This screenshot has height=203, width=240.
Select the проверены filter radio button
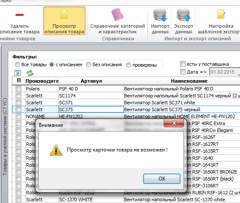coord(128,65)
